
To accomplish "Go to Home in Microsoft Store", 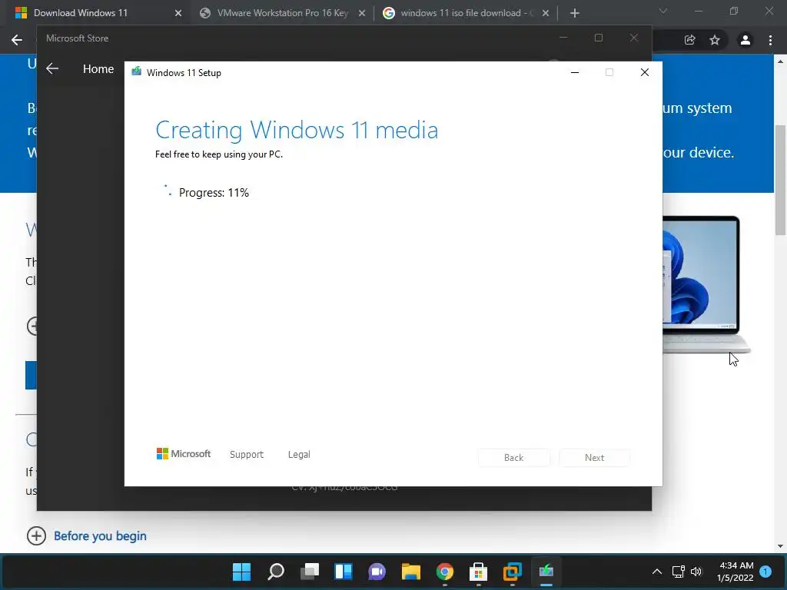I will coord(98,68).
